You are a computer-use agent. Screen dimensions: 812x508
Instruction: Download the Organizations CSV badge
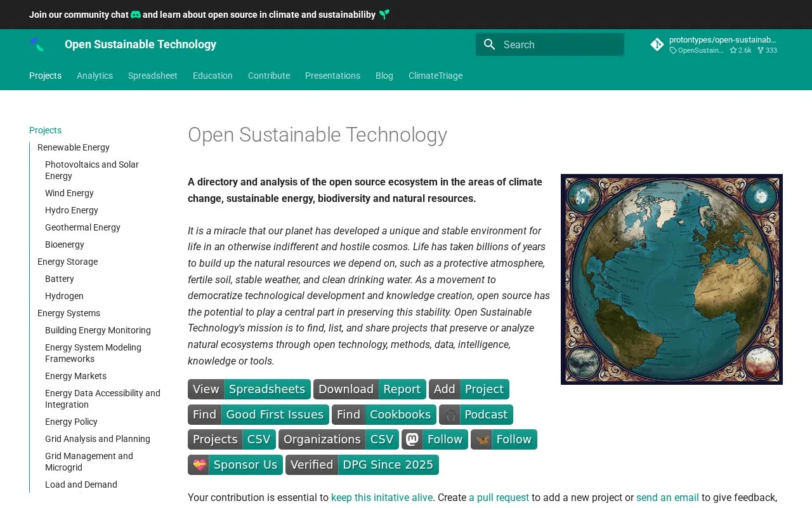339,439
